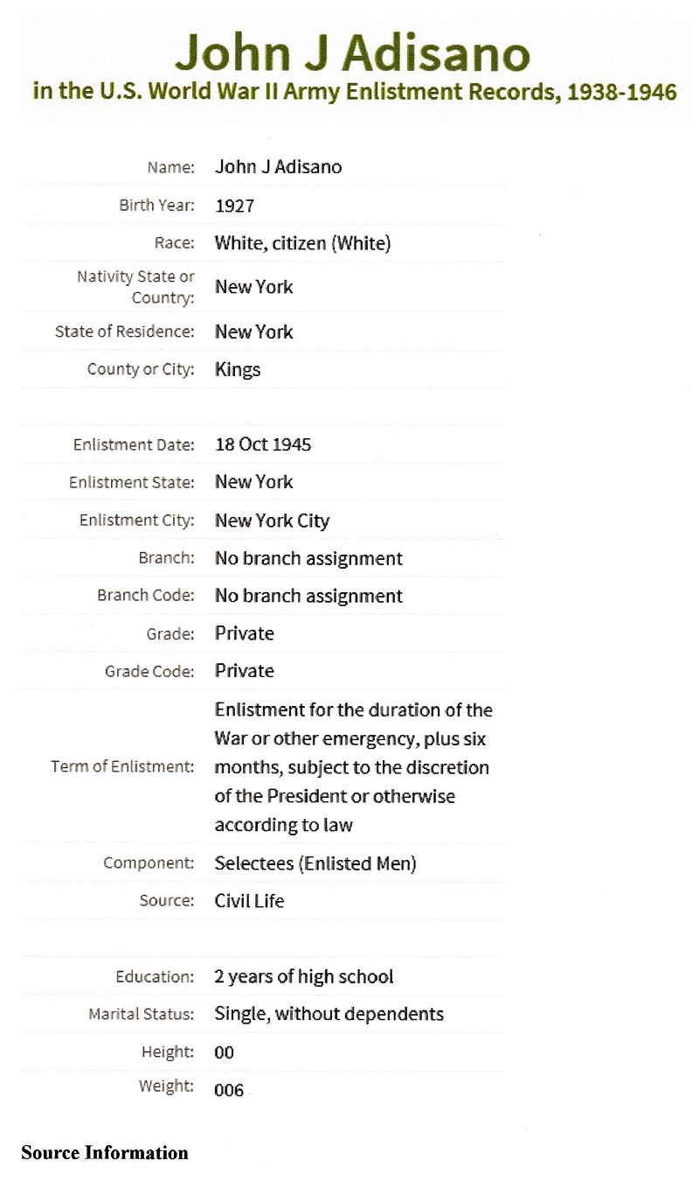699x1181 pixels.
Task: Click Marital Status value Single, without dependents
Action: tap(329, 1014)
